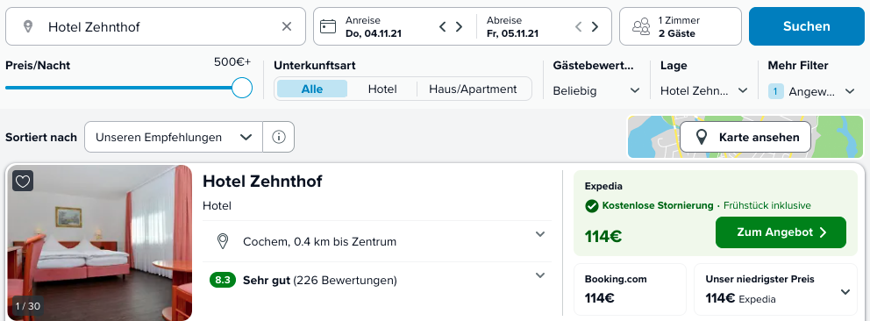Filter by Hotel accommodation type
The width and height of the screenshot is (870, 321).
(x=382, y=89)
